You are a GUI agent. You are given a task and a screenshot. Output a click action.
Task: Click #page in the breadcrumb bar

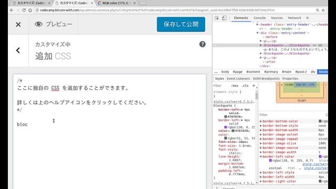(x=237, y=72)
